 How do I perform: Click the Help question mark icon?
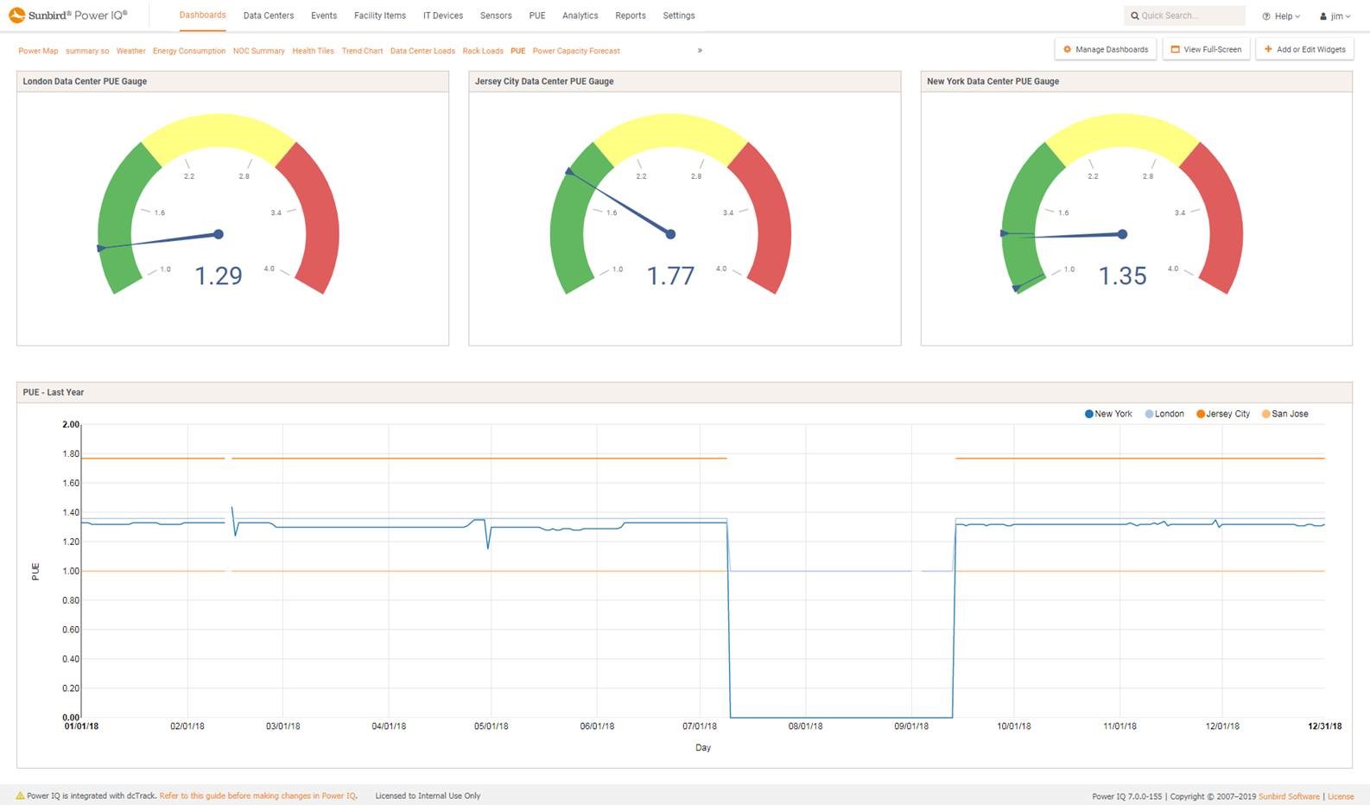coord(1266,16)
